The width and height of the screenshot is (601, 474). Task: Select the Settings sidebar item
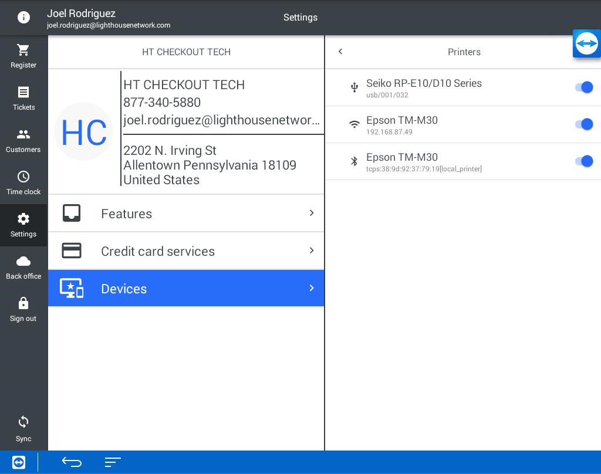point(23,225)
